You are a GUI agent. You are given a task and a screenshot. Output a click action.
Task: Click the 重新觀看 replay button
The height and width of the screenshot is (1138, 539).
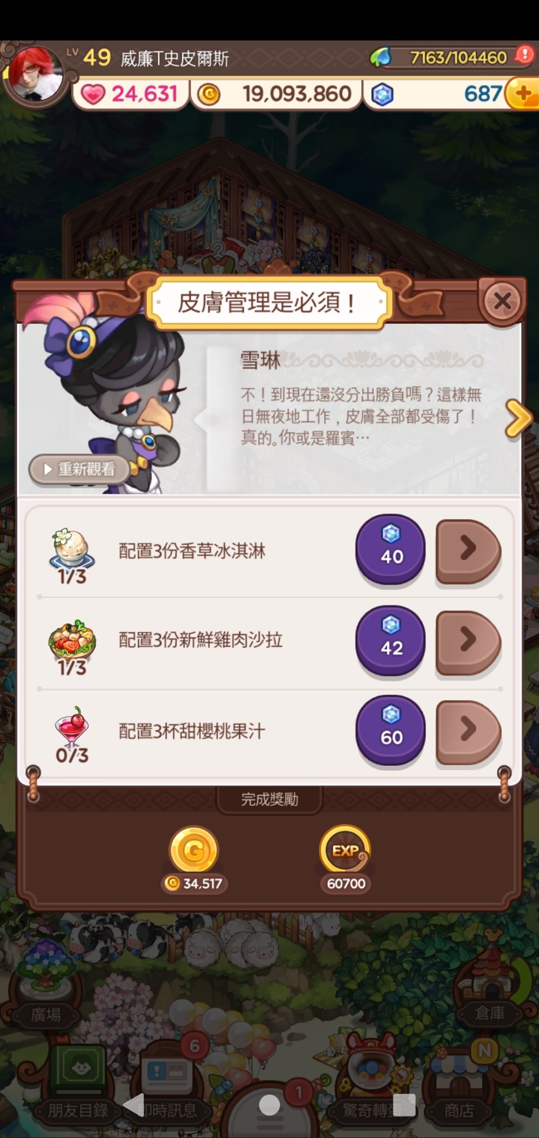79,470
